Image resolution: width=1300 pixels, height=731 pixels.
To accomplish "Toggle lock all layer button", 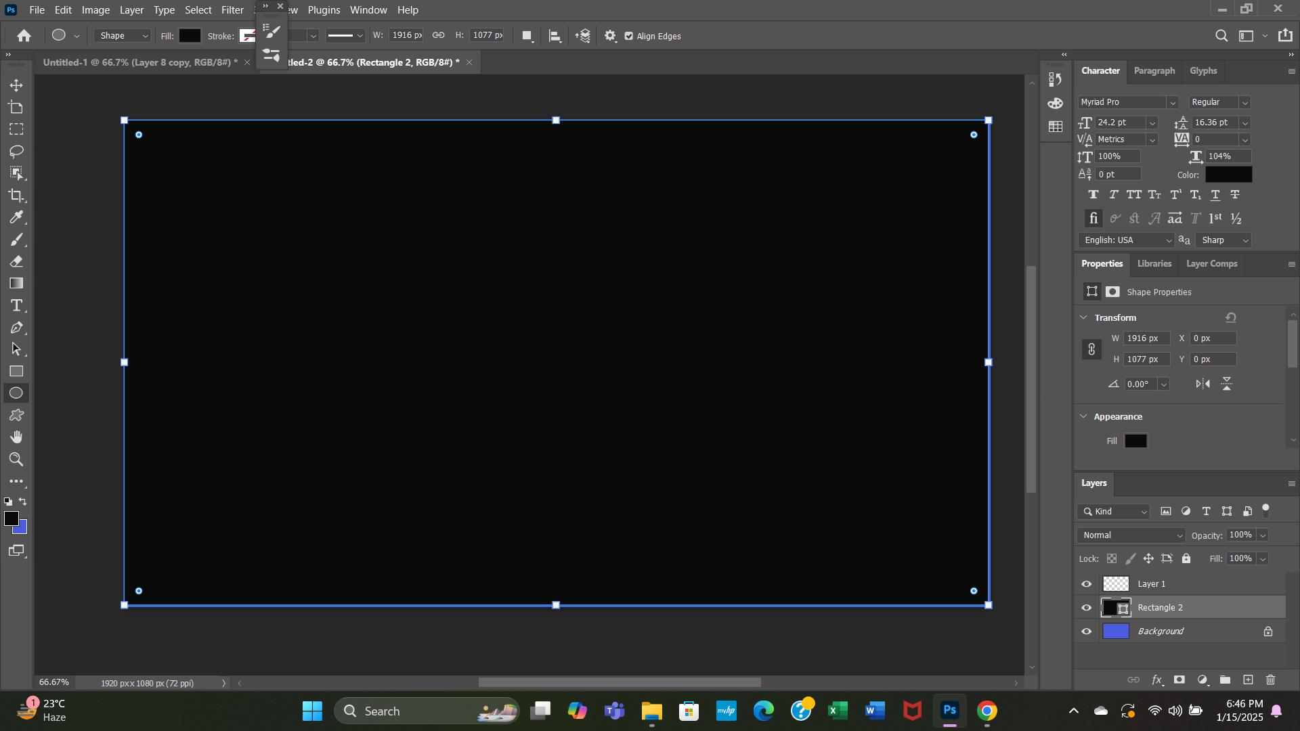I will pos(1186,558).
